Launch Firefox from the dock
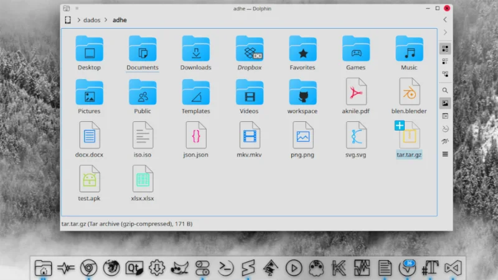This screenshot has height=280, width=498. point(111,268)
